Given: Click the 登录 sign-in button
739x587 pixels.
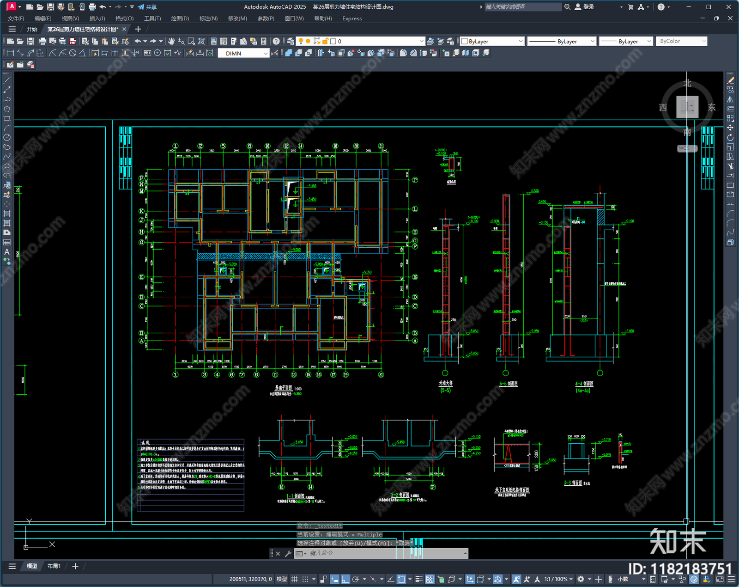Looking at the screenshot, I should (584, 7).
